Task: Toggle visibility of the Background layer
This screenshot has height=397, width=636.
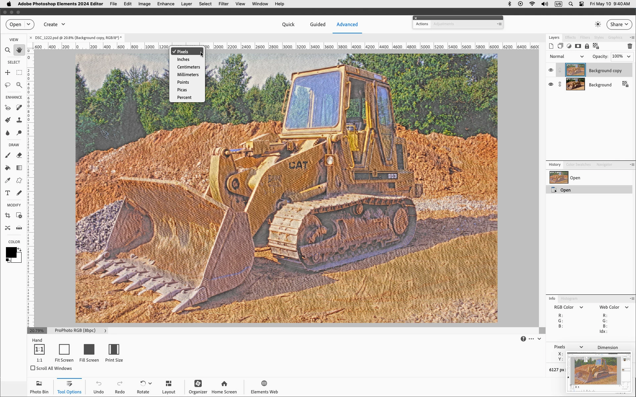Action: pyautogui.click(x=551, y=84)
